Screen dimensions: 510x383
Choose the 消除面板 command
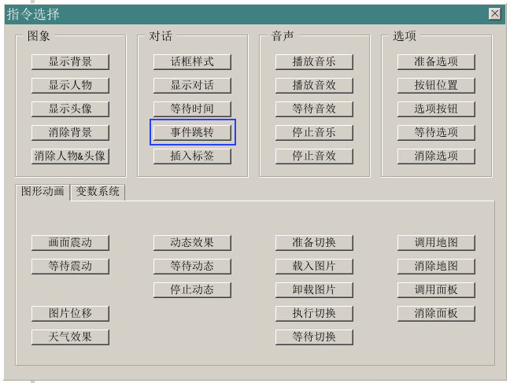436,314
